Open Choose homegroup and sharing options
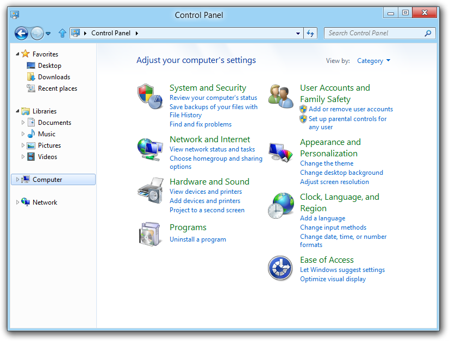 [216, 162]
